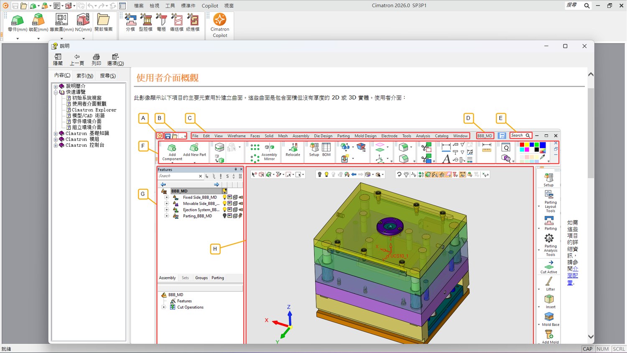Select the 模型/CAD 術語 help topic
627x353 pixels.
pyautogui.click(x=88, y=116)
